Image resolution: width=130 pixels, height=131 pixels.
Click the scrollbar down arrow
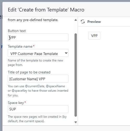click(76, 122)
